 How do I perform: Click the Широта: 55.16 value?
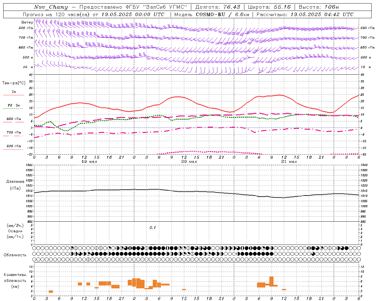click(x=269, y=7)
